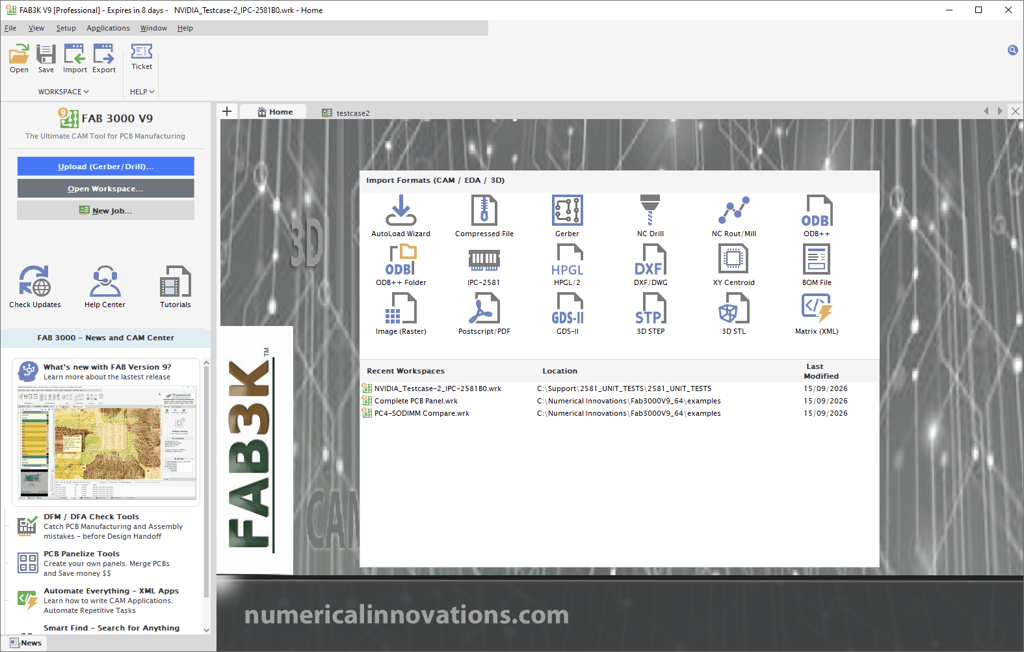Viewport: 1024px width, 652px height.
Task: Click the Import toolbar icon
Action: (75, 59)
